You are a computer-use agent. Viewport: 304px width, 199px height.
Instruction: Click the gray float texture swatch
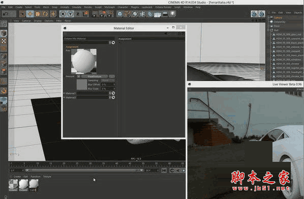pyautogui.click(x=82, y=84)
